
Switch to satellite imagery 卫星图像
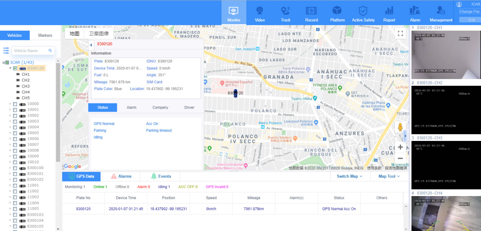[99, 33]
